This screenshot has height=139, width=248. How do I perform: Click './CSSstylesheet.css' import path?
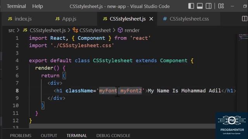coord(82,46)
